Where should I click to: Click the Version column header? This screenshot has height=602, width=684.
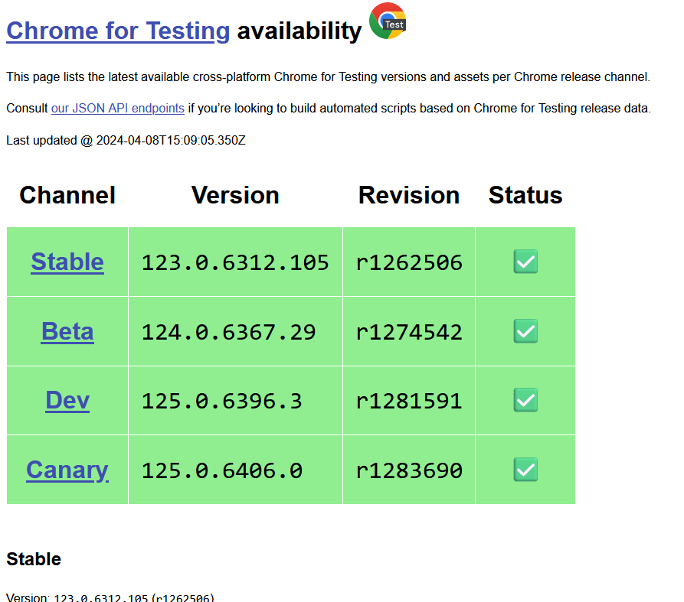pos(235,195)
